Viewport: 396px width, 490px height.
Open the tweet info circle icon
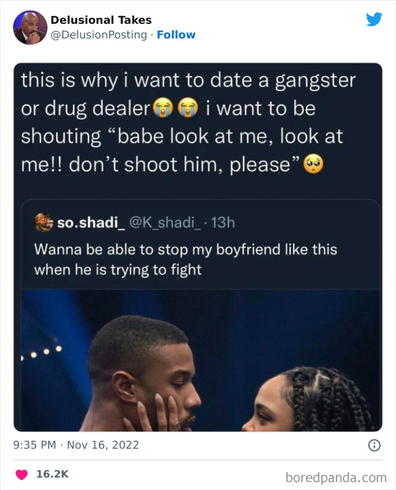(375, 445)
